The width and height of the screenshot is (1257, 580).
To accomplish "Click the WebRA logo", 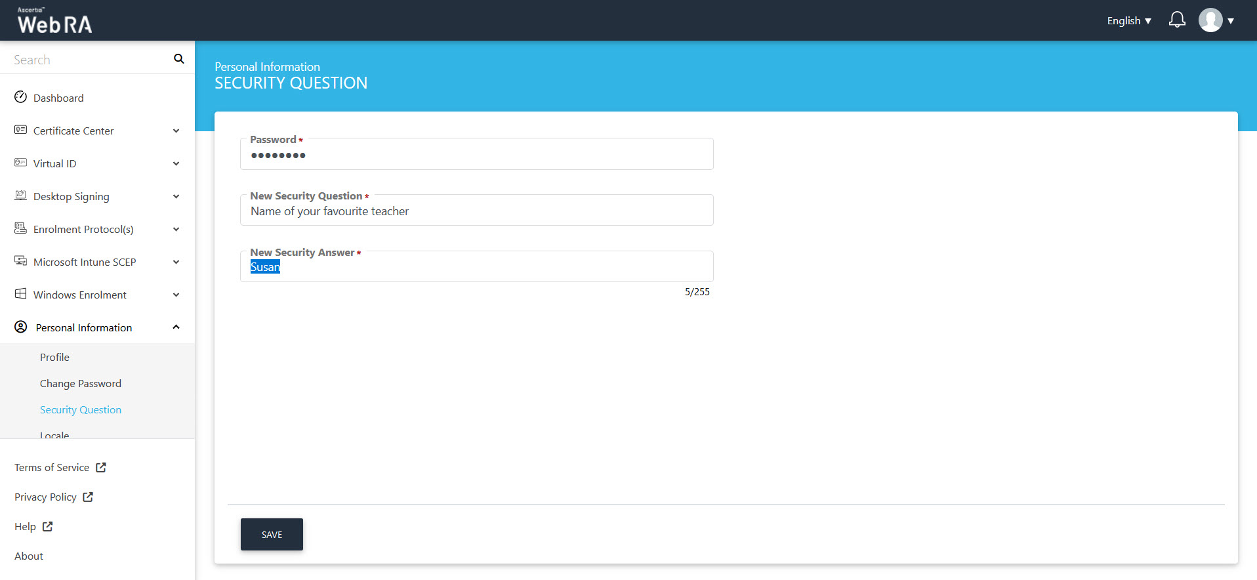I will coord(54,21).
